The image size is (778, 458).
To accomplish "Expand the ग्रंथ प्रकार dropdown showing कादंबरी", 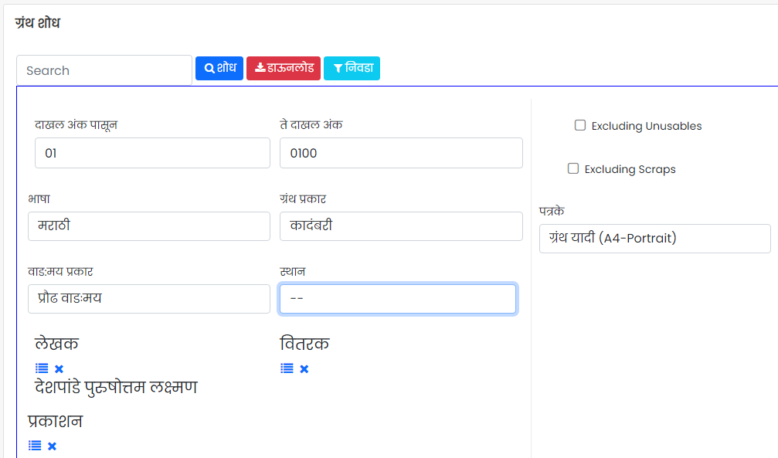I will 401,226.
